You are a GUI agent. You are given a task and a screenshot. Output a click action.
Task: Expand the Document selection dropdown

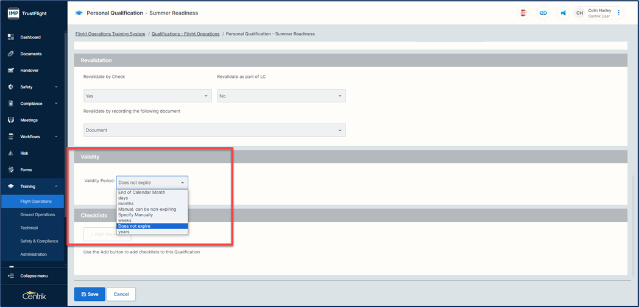pos(214,130)
